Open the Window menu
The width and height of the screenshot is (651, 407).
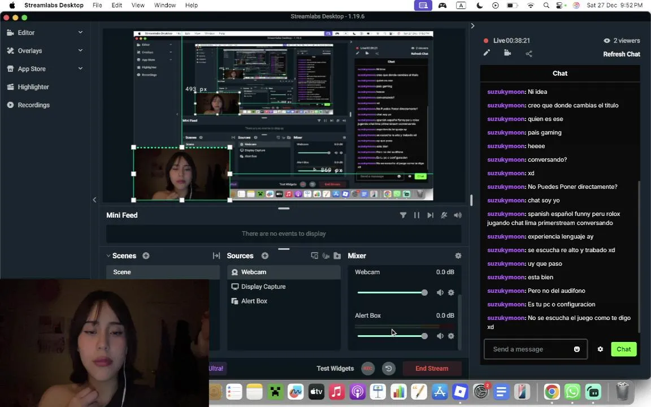point(165,6)
